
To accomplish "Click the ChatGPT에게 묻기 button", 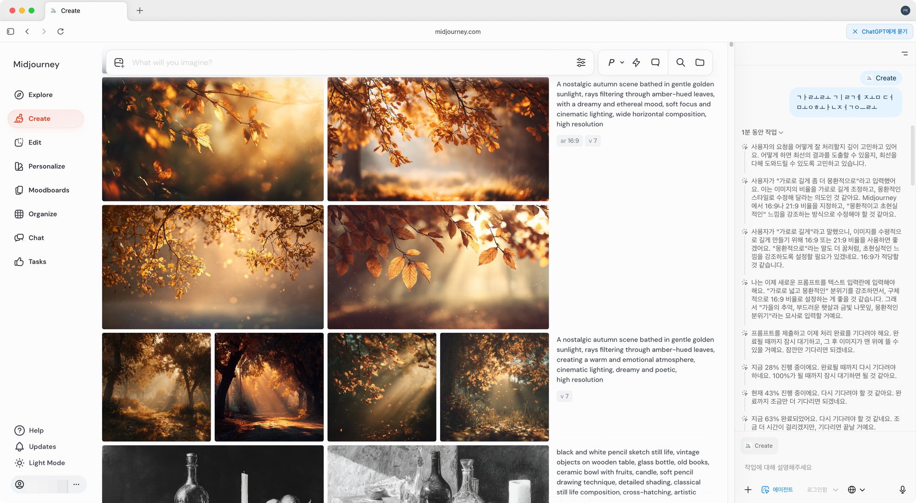I will click(880, 32).
